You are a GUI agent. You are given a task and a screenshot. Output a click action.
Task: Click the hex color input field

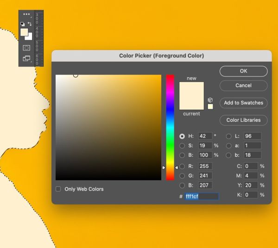[202, 196]
